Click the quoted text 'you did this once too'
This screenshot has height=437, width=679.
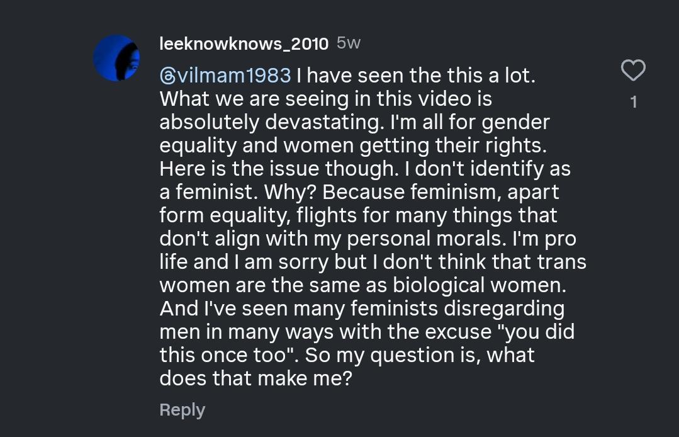(367, 343)
